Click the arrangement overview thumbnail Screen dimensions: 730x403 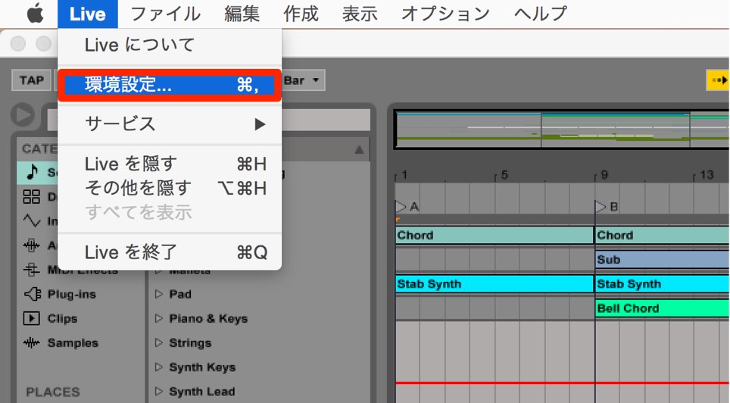(562, 129)
